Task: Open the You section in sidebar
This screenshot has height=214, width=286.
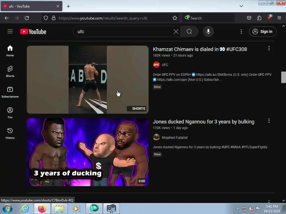Action: click(10, 113)
